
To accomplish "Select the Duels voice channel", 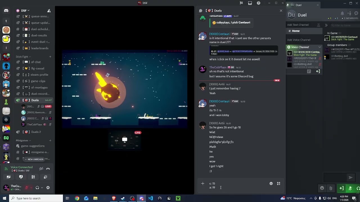I will point(34,100).
